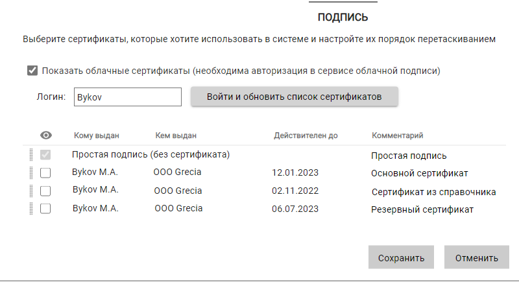Click the Кому выдан column header
This screenshot has height=282, width=519.
click(97, 135)
